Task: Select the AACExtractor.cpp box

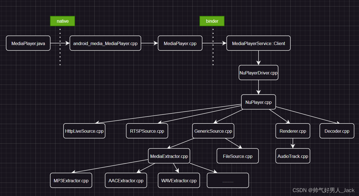Action: pos(126,180)
